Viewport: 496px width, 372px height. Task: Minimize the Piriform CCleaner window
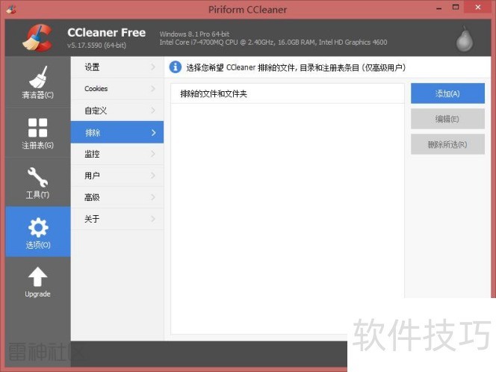438,8
